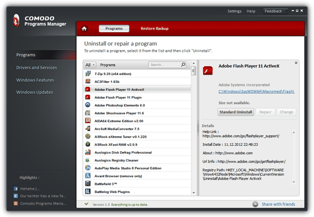The height and width of the screenshot is (217, 314).
Task: Select 'Avant Browser (remove only)' row
Action: coord(137,176)
